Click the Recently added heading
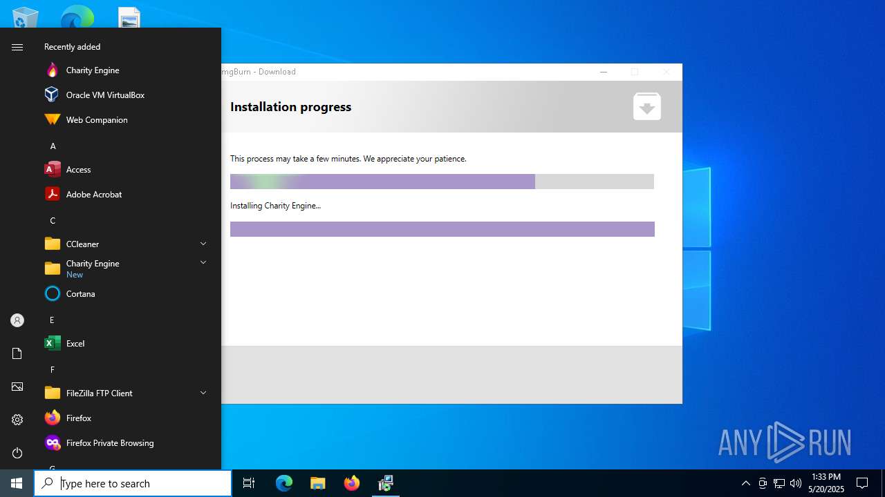885x497 pixels. pos(73,47)
